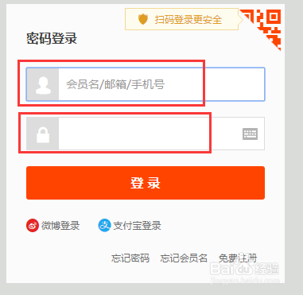
Task: Click the shield icon in the security tip
Action: (x=143, y=20)
